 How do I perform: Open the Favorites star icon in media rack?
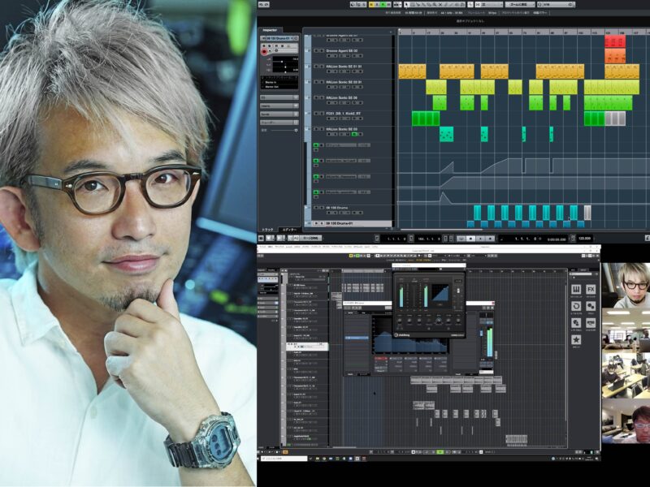click(576, 339)
